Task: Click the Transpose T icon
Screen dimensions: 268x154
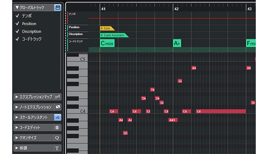Action: (x=58, y=148)
